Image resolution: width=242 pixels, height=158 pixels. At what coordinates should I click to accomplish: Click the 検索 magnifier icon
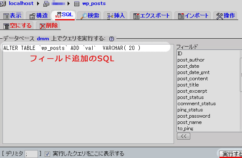point(84,16)
